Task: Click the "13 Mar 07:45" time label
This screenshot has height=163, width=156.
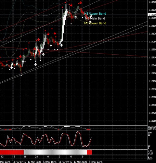Action: pos(19,162)
